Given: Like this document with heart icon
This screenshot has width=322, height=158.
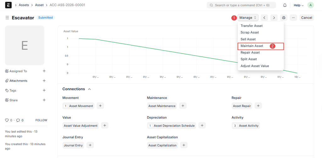Looking at the screenshot, I should [x=7, y=120].
